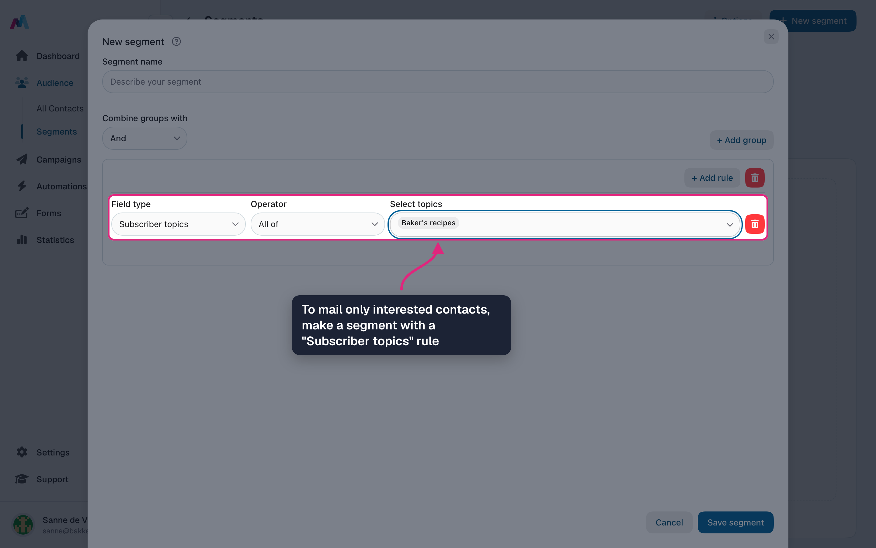Open the Operator All of dropdown

318,224
